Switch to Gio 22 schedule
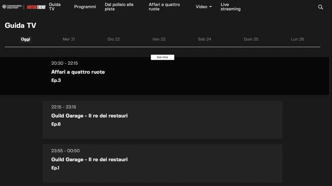 (114, 39)
